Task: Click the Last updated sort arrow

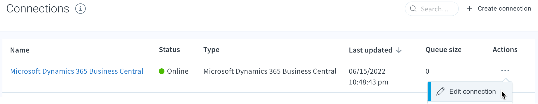Action: [x=399, y=50]
